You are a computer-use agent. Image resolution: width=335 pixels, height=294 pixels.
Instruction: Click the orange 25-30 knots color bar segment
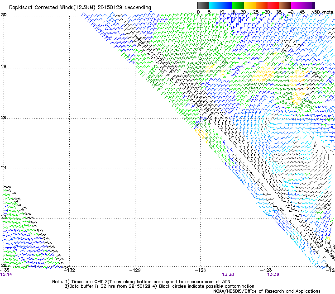262,5
